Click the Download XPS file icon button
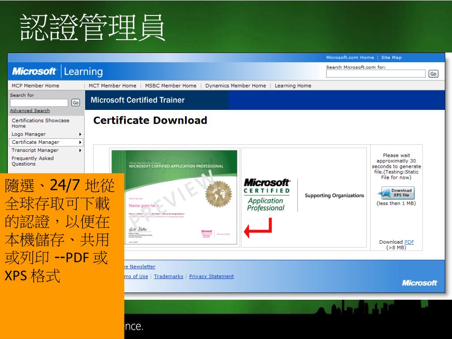The width and height of the screenshot is (452, 339). pos(398,193)
